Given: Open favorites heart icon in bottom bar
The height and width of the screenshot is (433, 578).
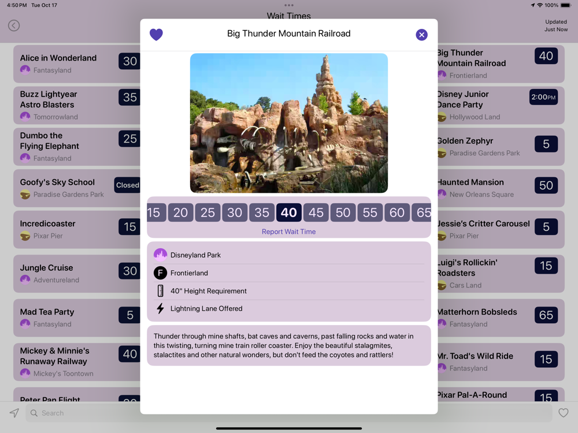Looking at the screenshot, I should point(563,413).
